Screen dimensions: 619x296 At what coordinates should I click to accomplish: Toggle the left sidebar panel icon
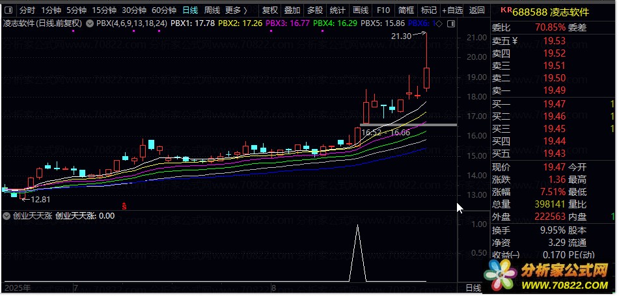[10, 10]
